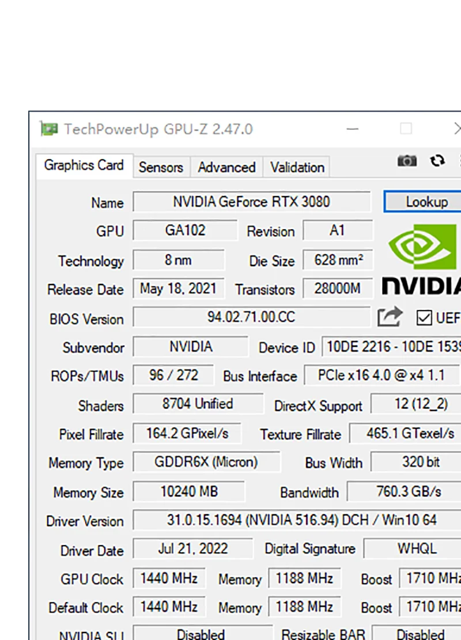Image resolution: width=461 pixels, height=640 pixels.
Task: Click the 'Memory Type' label text
Action: pyautogui.click(x=86, y=463)
